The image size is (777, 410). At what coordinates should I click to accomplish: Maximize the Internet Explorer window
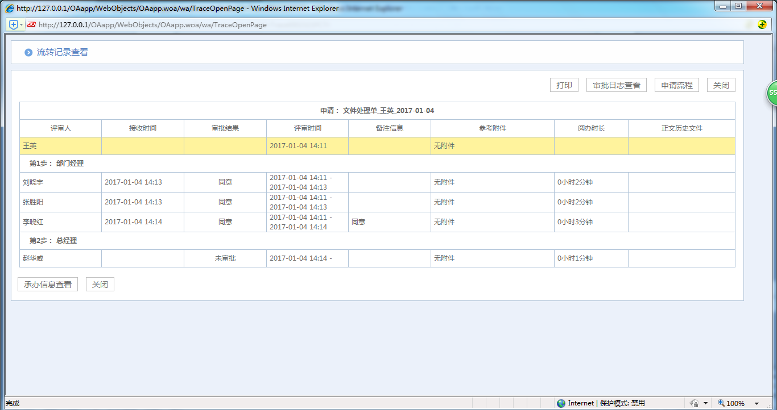738,6
